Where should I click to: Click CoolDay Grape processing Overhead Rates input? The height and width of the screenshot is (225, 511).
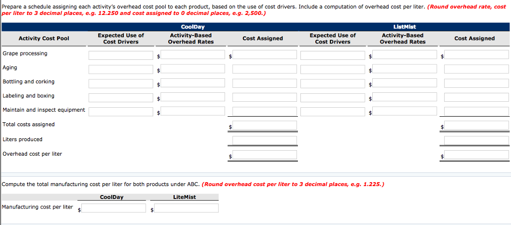(x=193, y=54)
